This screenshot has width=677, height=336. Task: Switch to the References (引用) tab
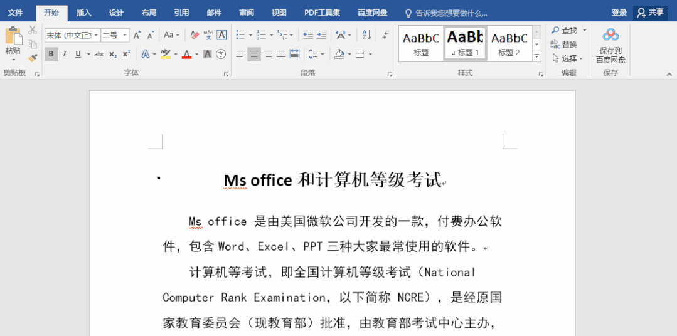coord(181,13)
